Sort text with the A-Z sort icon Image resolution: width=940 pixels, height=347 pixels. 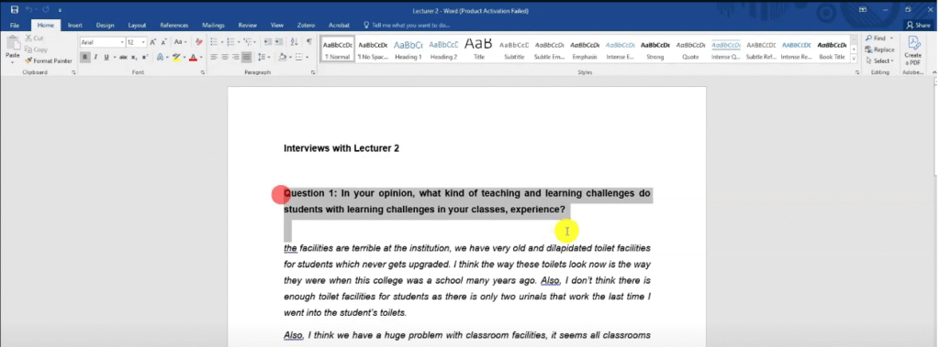coord(294,42)
